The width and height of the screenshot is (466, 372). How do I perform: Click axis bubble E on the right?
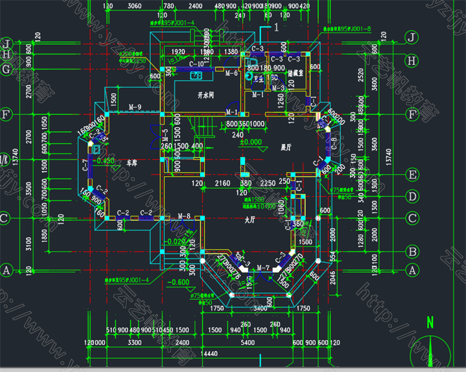412,175
